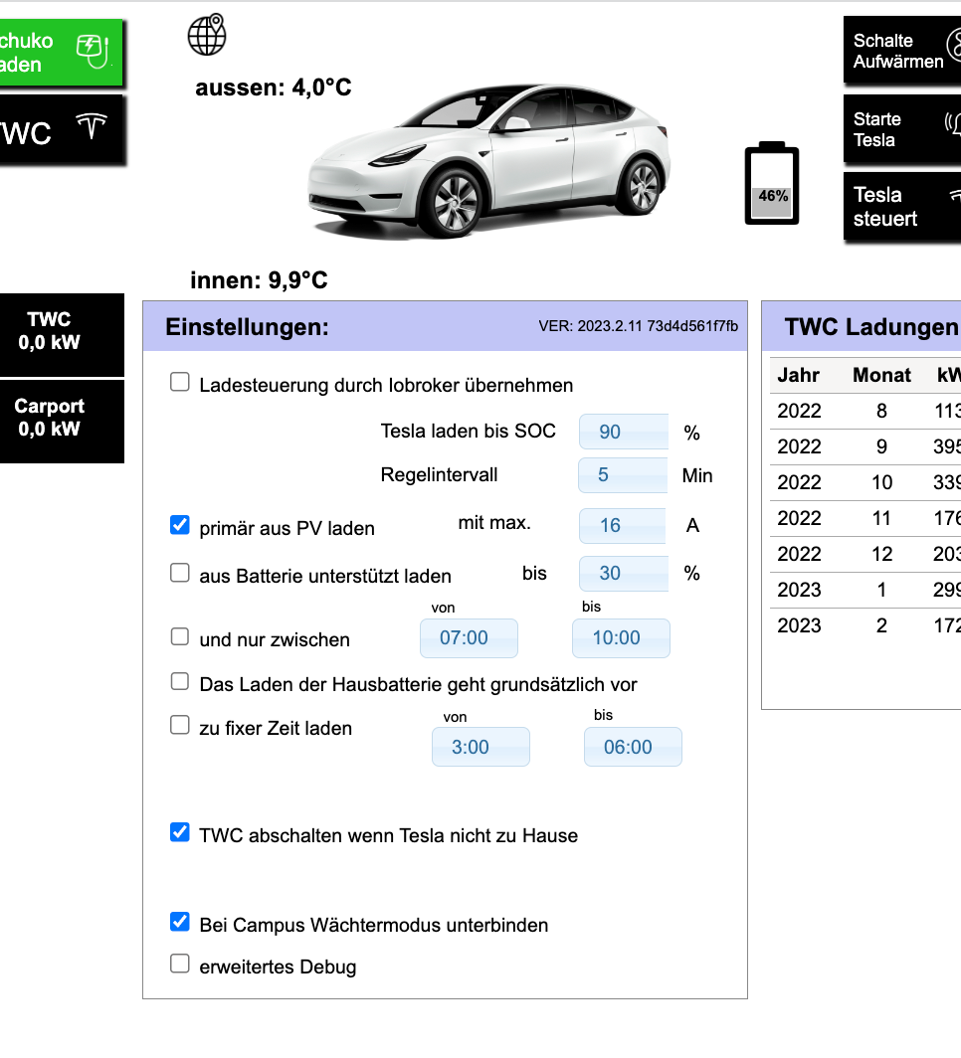Image resolution: width=961 pixels, height=1058 pixels.
Task: Click the 10:00 end time field
Action: tap(621, 638)
